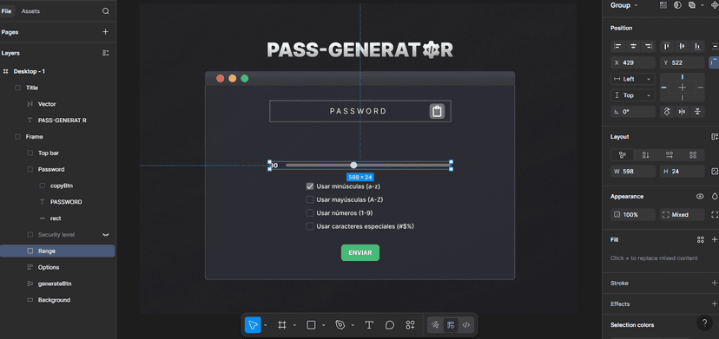Switch to Dev Mode code icon
The height and width of the screenshot is (339, 719).
(x=466, y=325)
